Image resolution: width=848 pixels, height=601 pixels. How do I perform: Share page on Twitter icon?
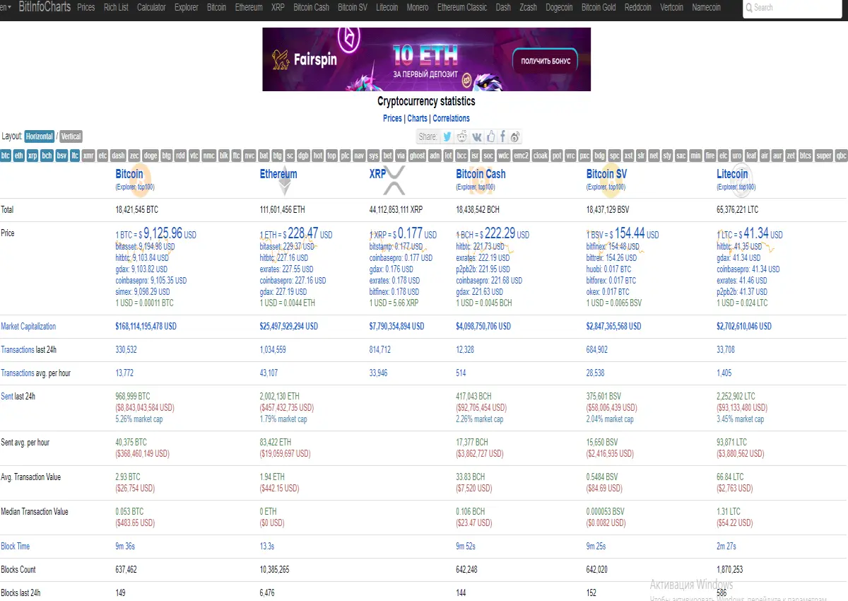click(447, 137)
